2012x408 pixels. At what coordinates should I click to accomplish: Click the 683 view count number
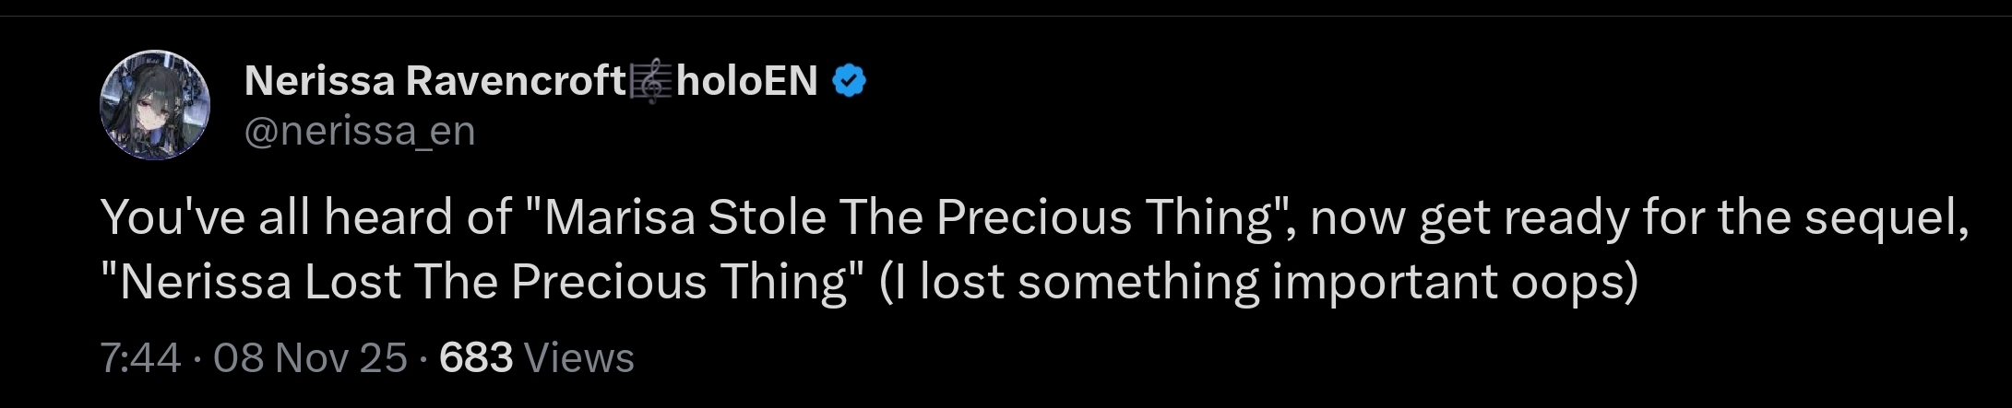[476, 357]
